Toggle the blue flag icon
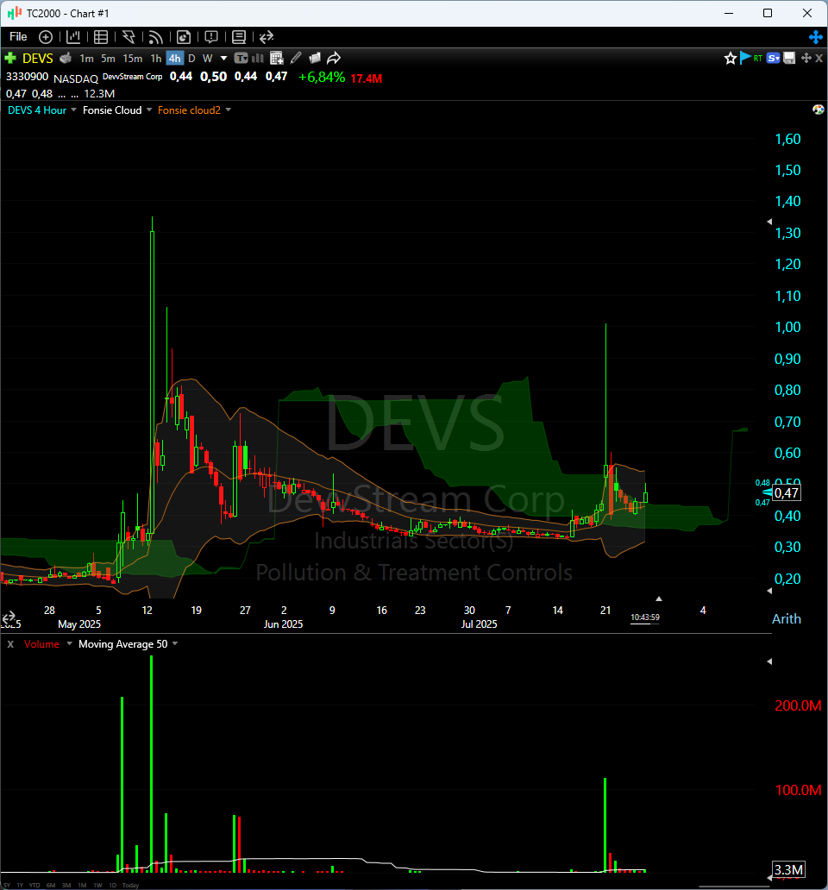 745,58
